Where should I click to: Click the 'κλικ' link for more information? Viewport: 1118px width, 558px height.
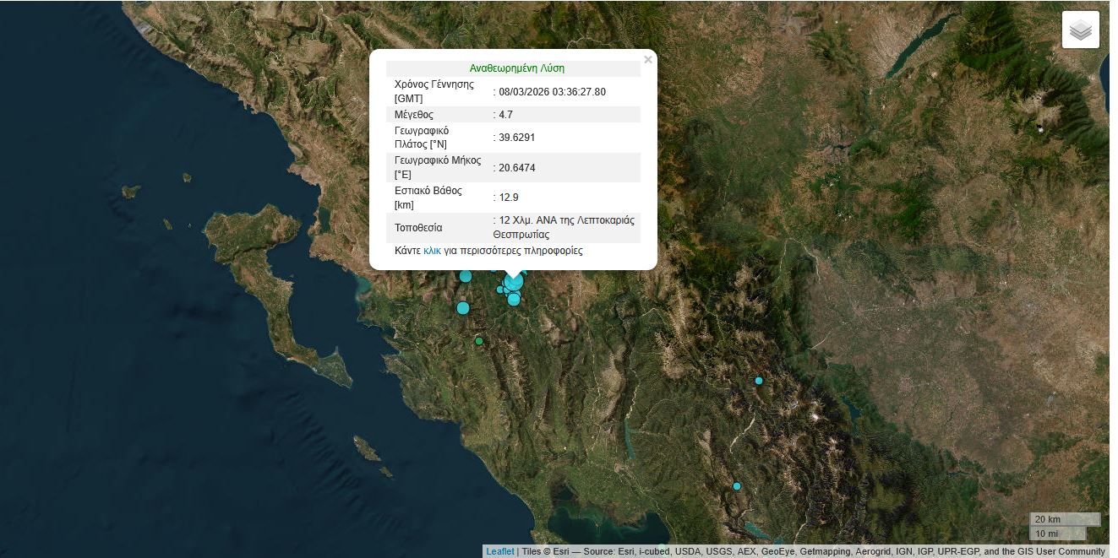click(432, 251)
